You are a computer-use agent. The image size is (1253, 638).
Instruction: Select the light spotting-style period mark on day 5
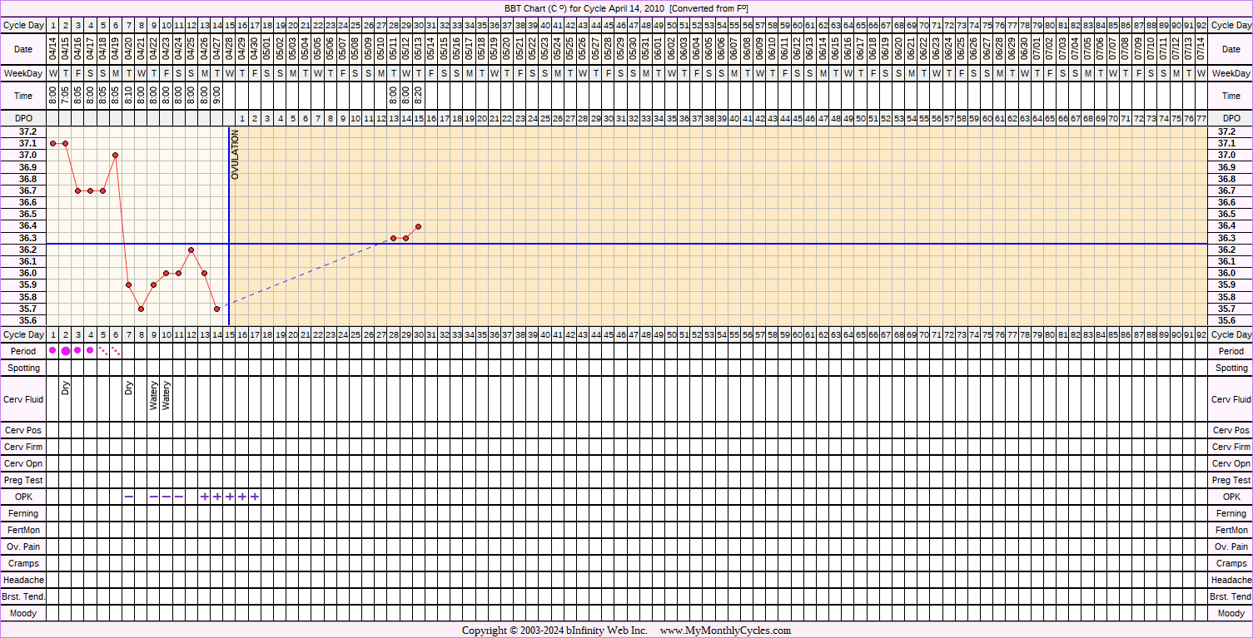(x=103, y=350)
